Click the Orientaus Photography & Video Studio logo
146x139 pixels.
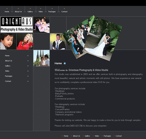coord(17,25)
